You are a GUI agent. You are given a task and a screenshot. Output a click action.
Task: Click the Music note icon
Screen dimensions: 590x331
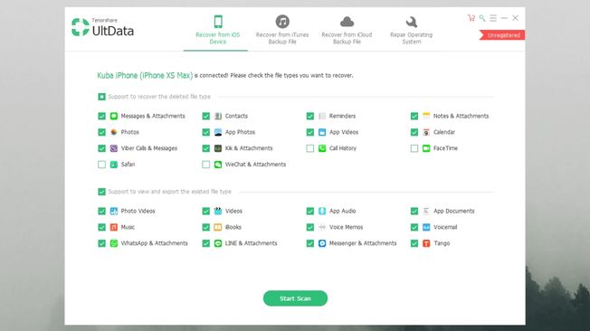pos(114,227)
